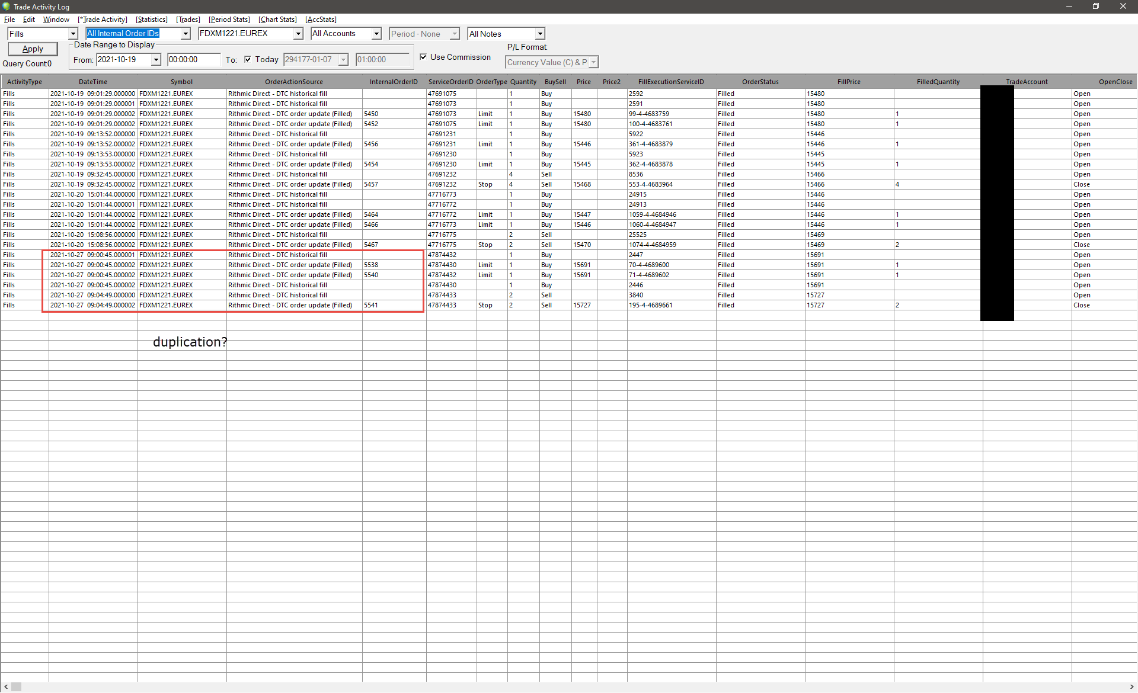1138x693 pixels.
Task: Open the AccStats tab
Action: pyautogui.click(x=321, y=20)
